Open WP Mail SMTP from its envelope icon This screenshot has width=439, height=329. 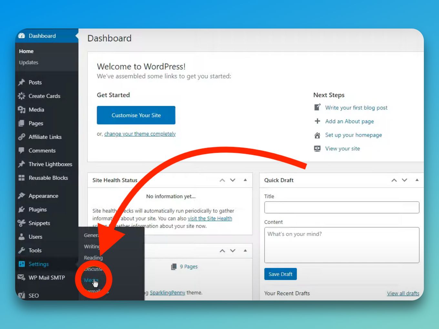[21, 277]
